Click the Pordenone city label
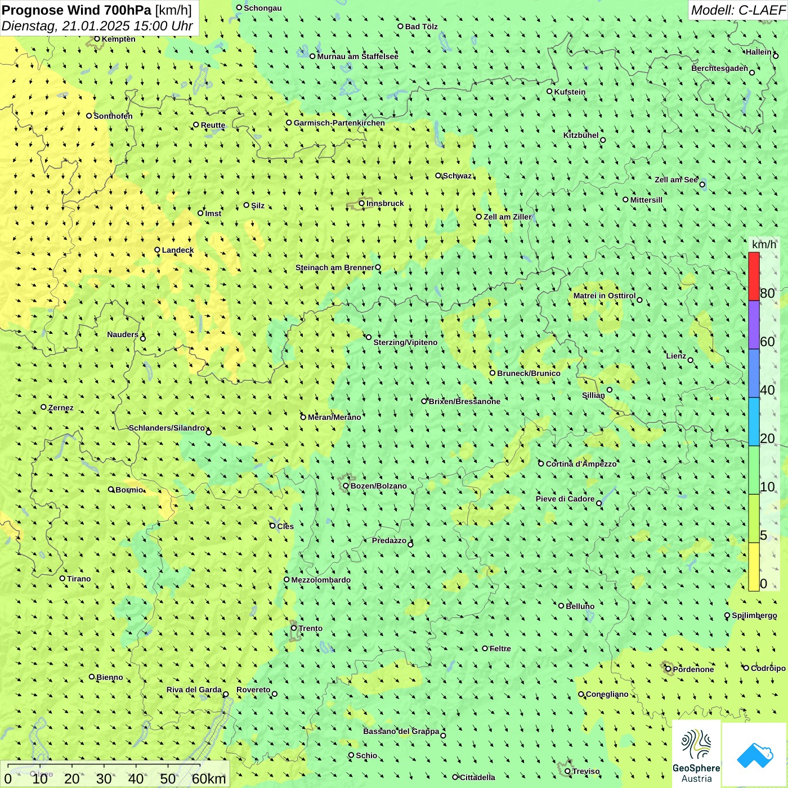788x788 pixels. click(693, 669)
